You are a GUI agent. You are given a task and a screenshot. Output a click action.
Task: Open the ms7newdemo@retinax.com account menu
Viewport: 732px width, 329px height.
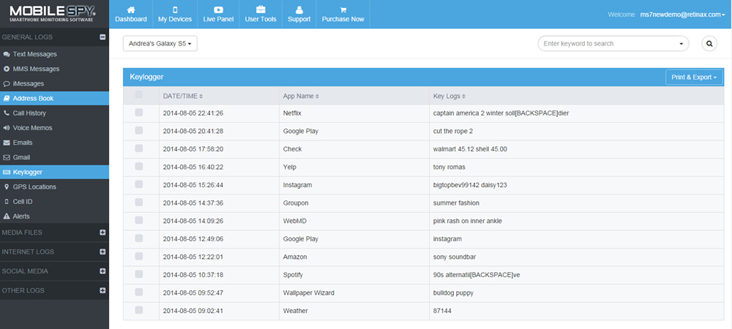(x=682, y=15)
